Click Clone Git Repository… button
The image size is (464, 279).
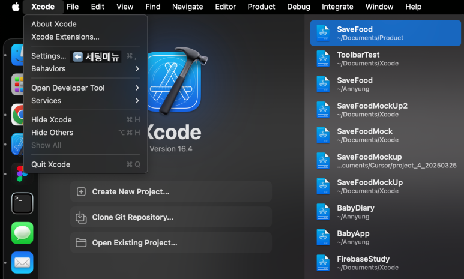click(171, 217)
